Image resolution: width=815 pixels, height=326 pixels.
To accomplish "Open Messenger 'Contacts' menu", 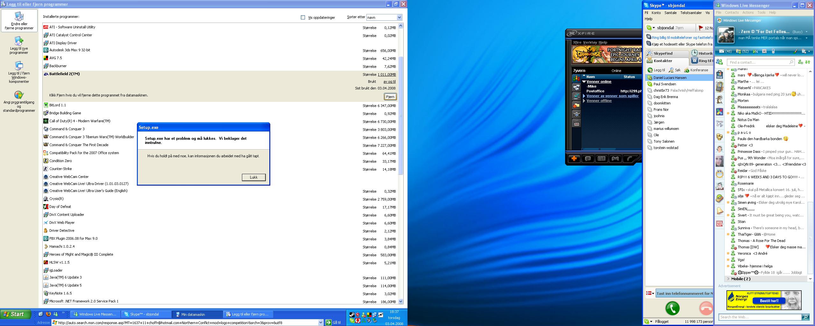I will pos(732,12).
